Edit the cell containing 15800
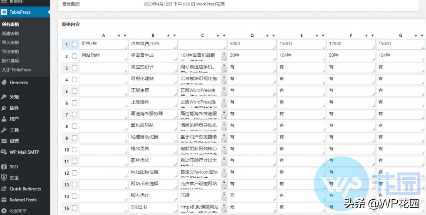Image resolution: width=426 pixels, height=215 pixels. [302, 45]
